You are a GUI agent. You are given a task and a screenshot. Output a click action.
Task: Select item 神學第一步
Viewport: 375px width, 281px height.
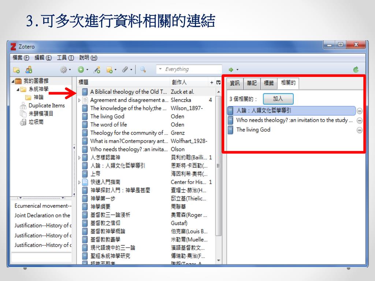coord(146,199)
